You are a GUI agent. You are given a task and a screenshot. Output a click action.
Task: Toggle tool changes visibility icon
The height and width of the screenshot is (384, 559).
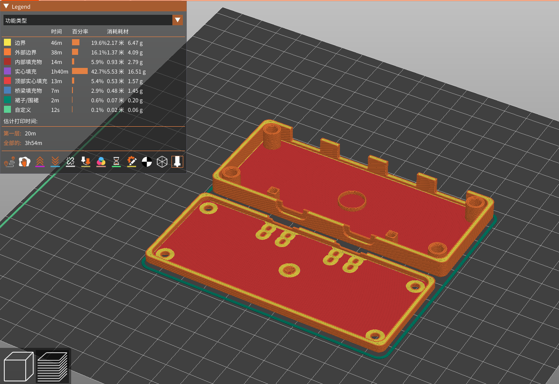[86, 162]
